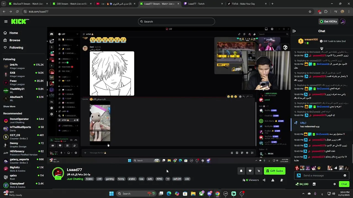Screen dimensions: 353x198
Task: Show hidden system tray icons
Action: click(303, 194)
